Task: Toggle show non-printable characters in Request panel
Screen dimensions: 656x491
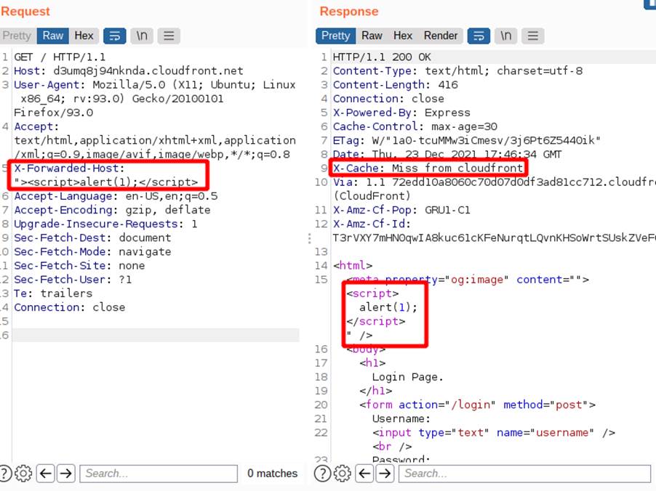Action: pyautogui.click(x=142, y=36)
